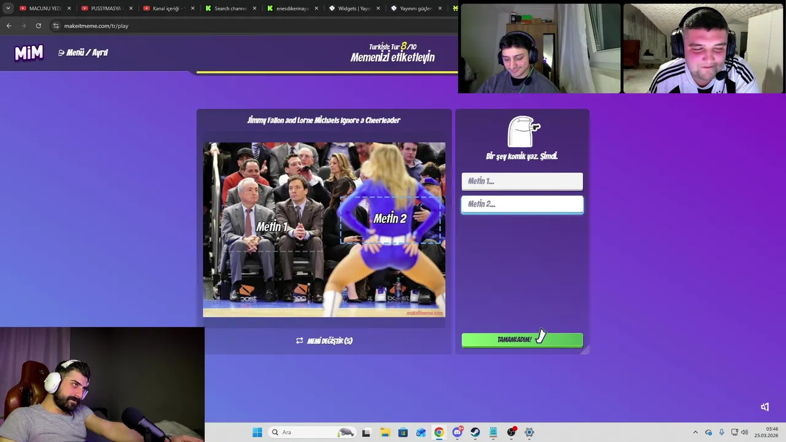
Task: Click the yellow round timer bar
Action: (327, 72)
